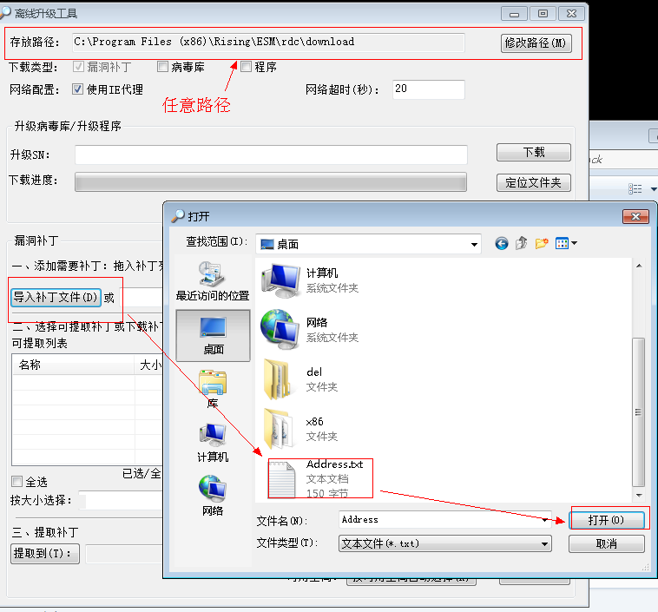The image size is (658, 612).
Task: Click the 导入补丁文件(D) button
Action: (x=56, y=298)
